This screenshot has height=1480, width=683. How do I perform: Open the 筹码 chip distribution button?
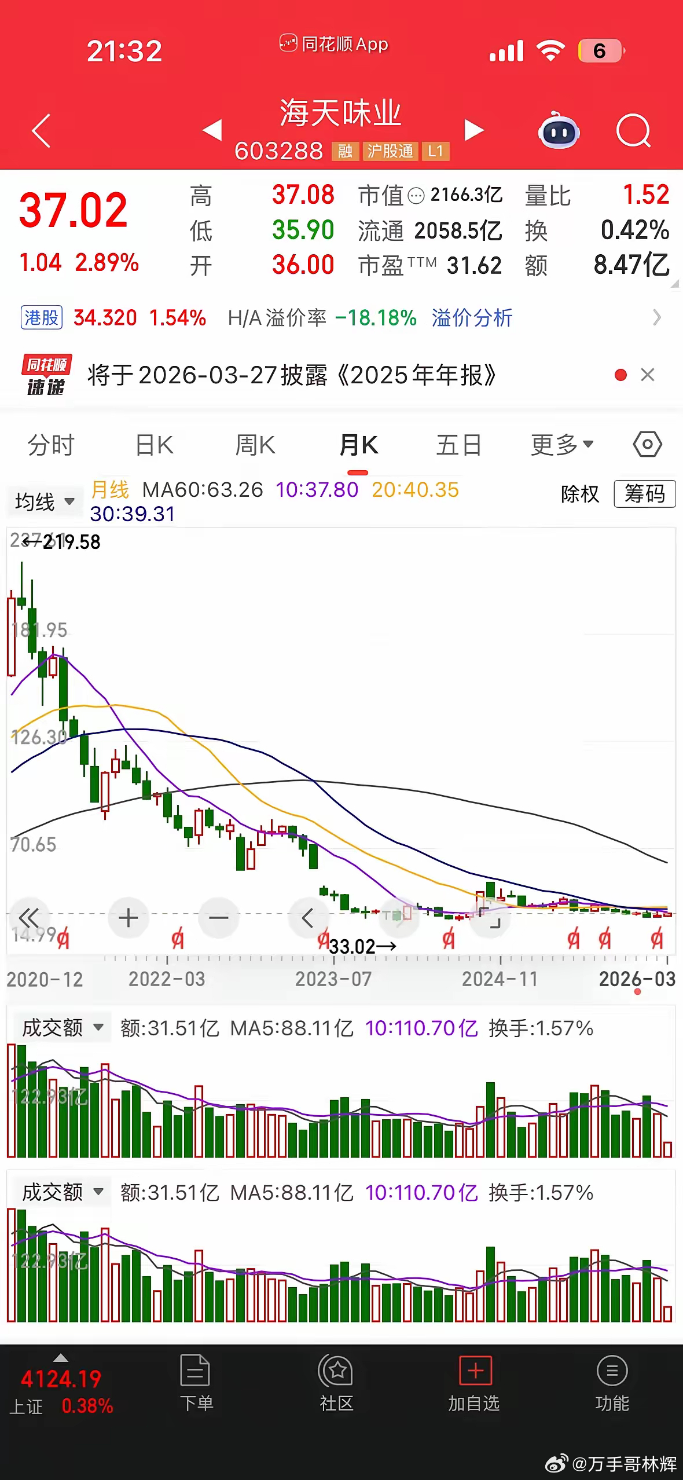coord(644,494)
